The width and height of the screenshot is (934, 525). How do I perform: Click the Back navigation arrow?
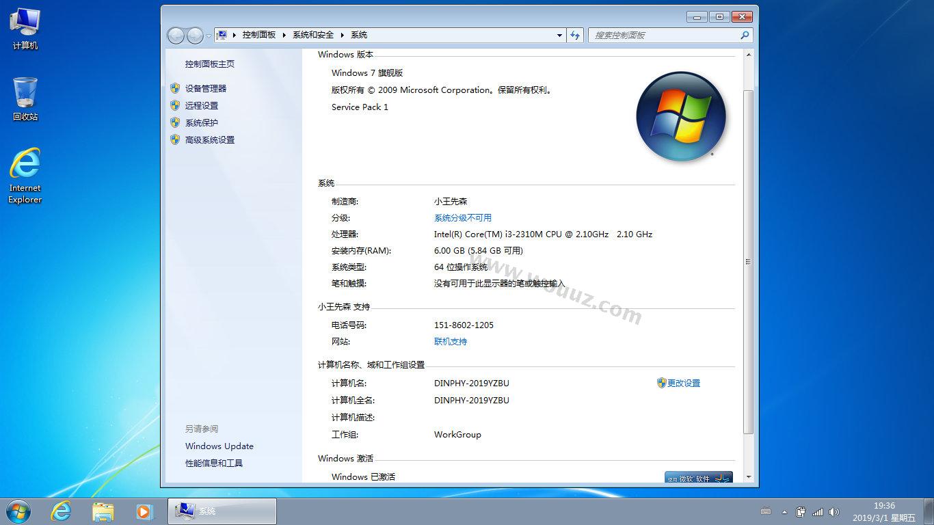[x=176, y=35]
